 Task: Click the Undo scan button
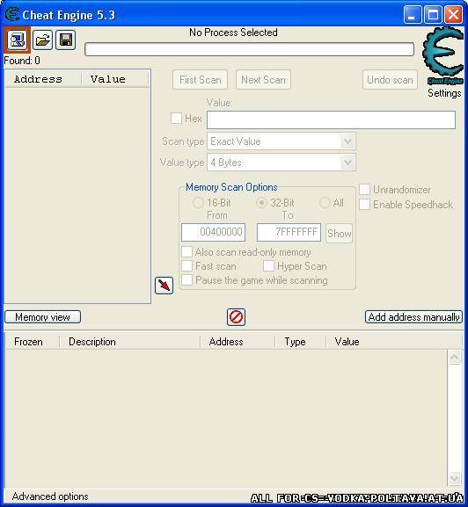(x=390, y=80)
